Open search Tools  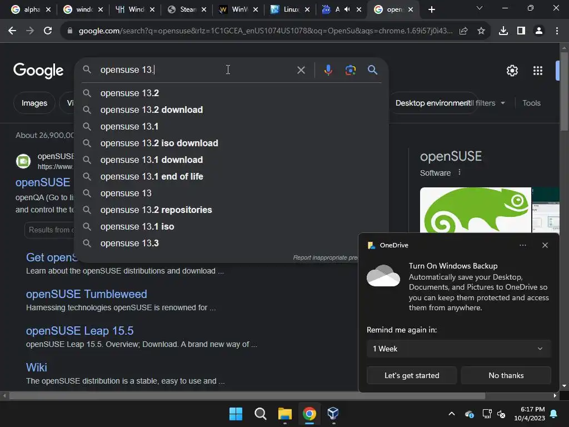[x=531, y=103]
